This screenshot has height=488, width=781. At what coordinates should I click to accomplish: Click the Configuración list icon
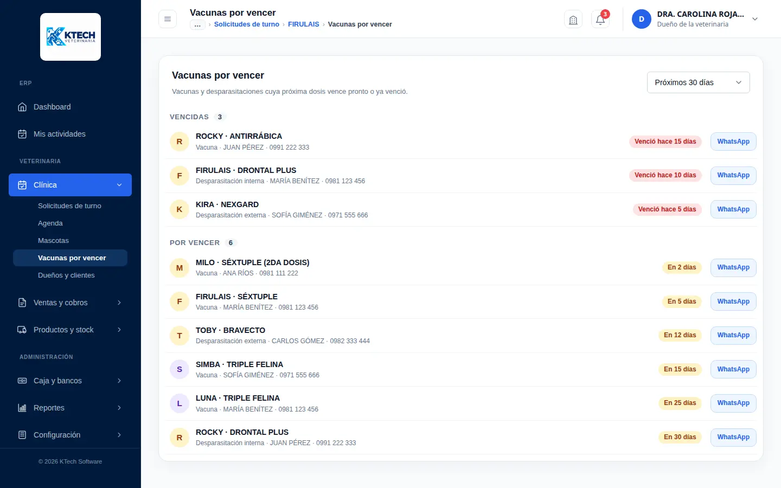tap(22, 435)
